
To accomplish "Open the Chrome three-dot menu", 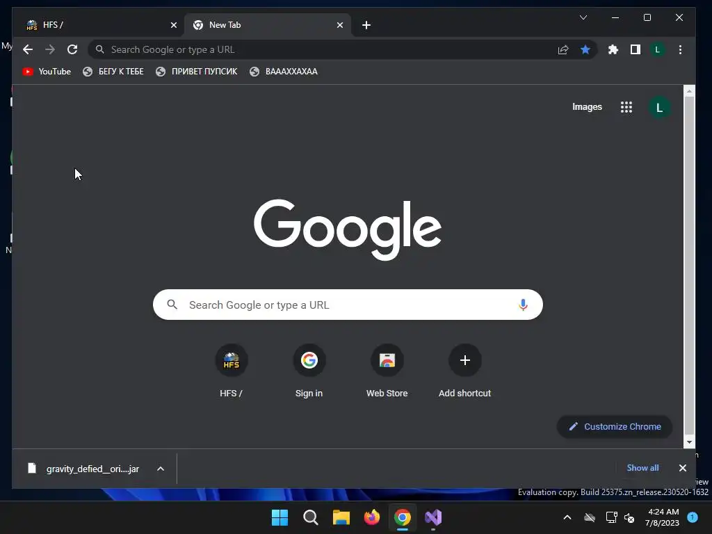I will point(680,49).
